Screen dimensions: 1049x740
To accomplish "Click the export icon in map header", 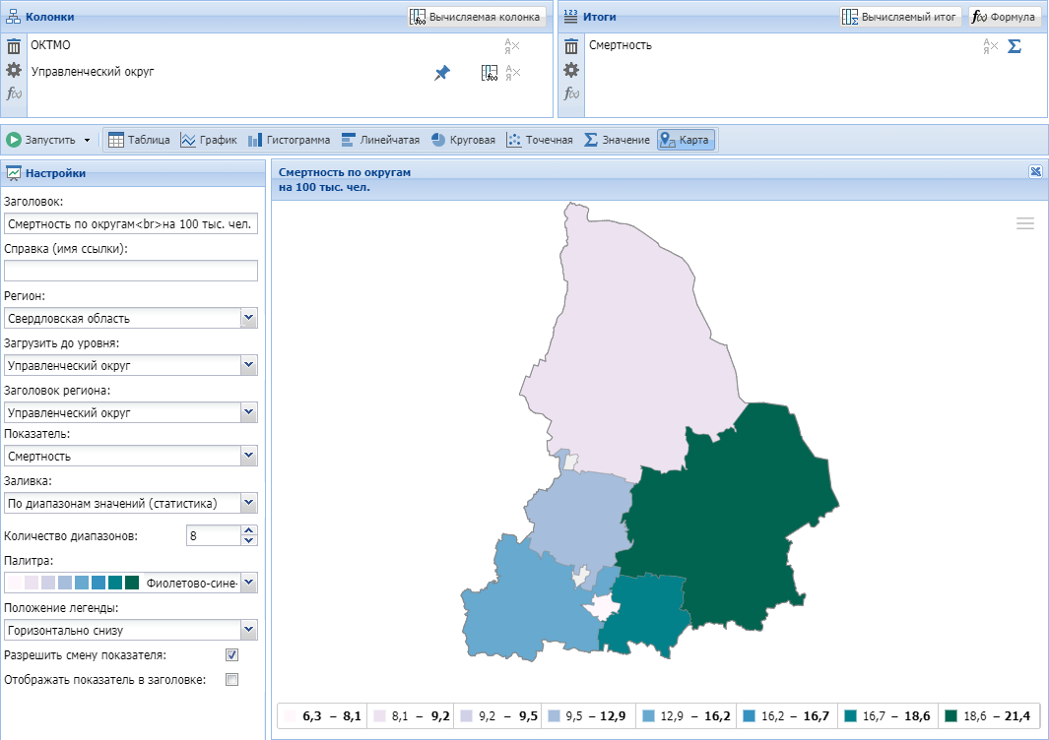I will click(1035, 171).
